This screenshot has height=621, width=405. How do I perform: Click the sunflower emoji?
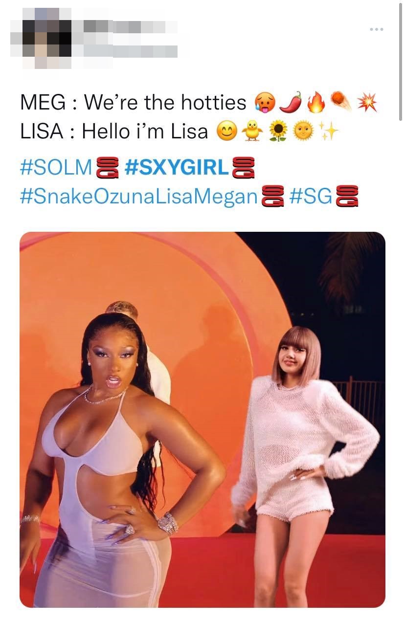[278, 131]
